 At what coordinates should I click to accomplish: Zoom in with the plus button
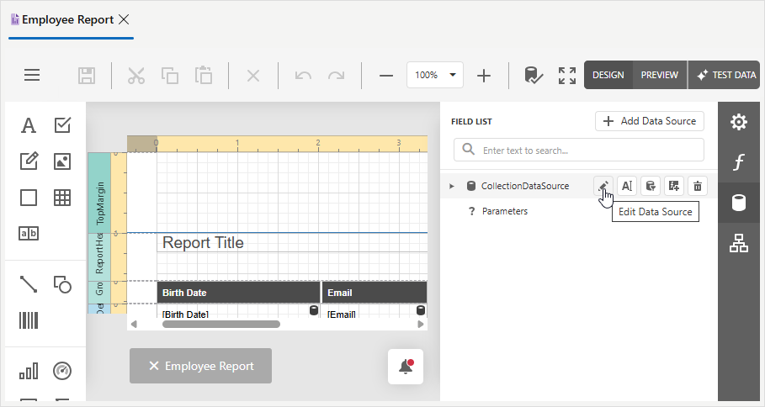tap(484, 76)
